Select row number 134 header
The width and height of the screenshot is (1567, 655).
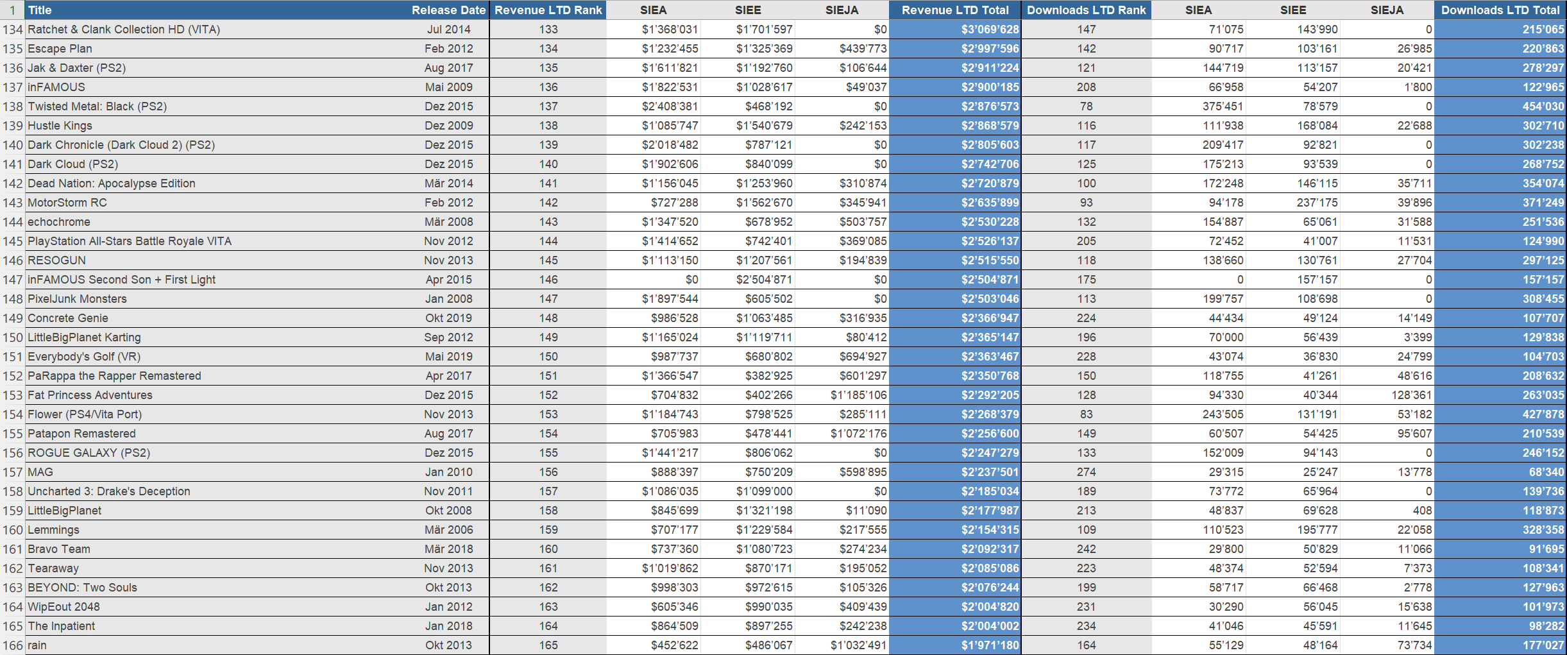[12, 30]
